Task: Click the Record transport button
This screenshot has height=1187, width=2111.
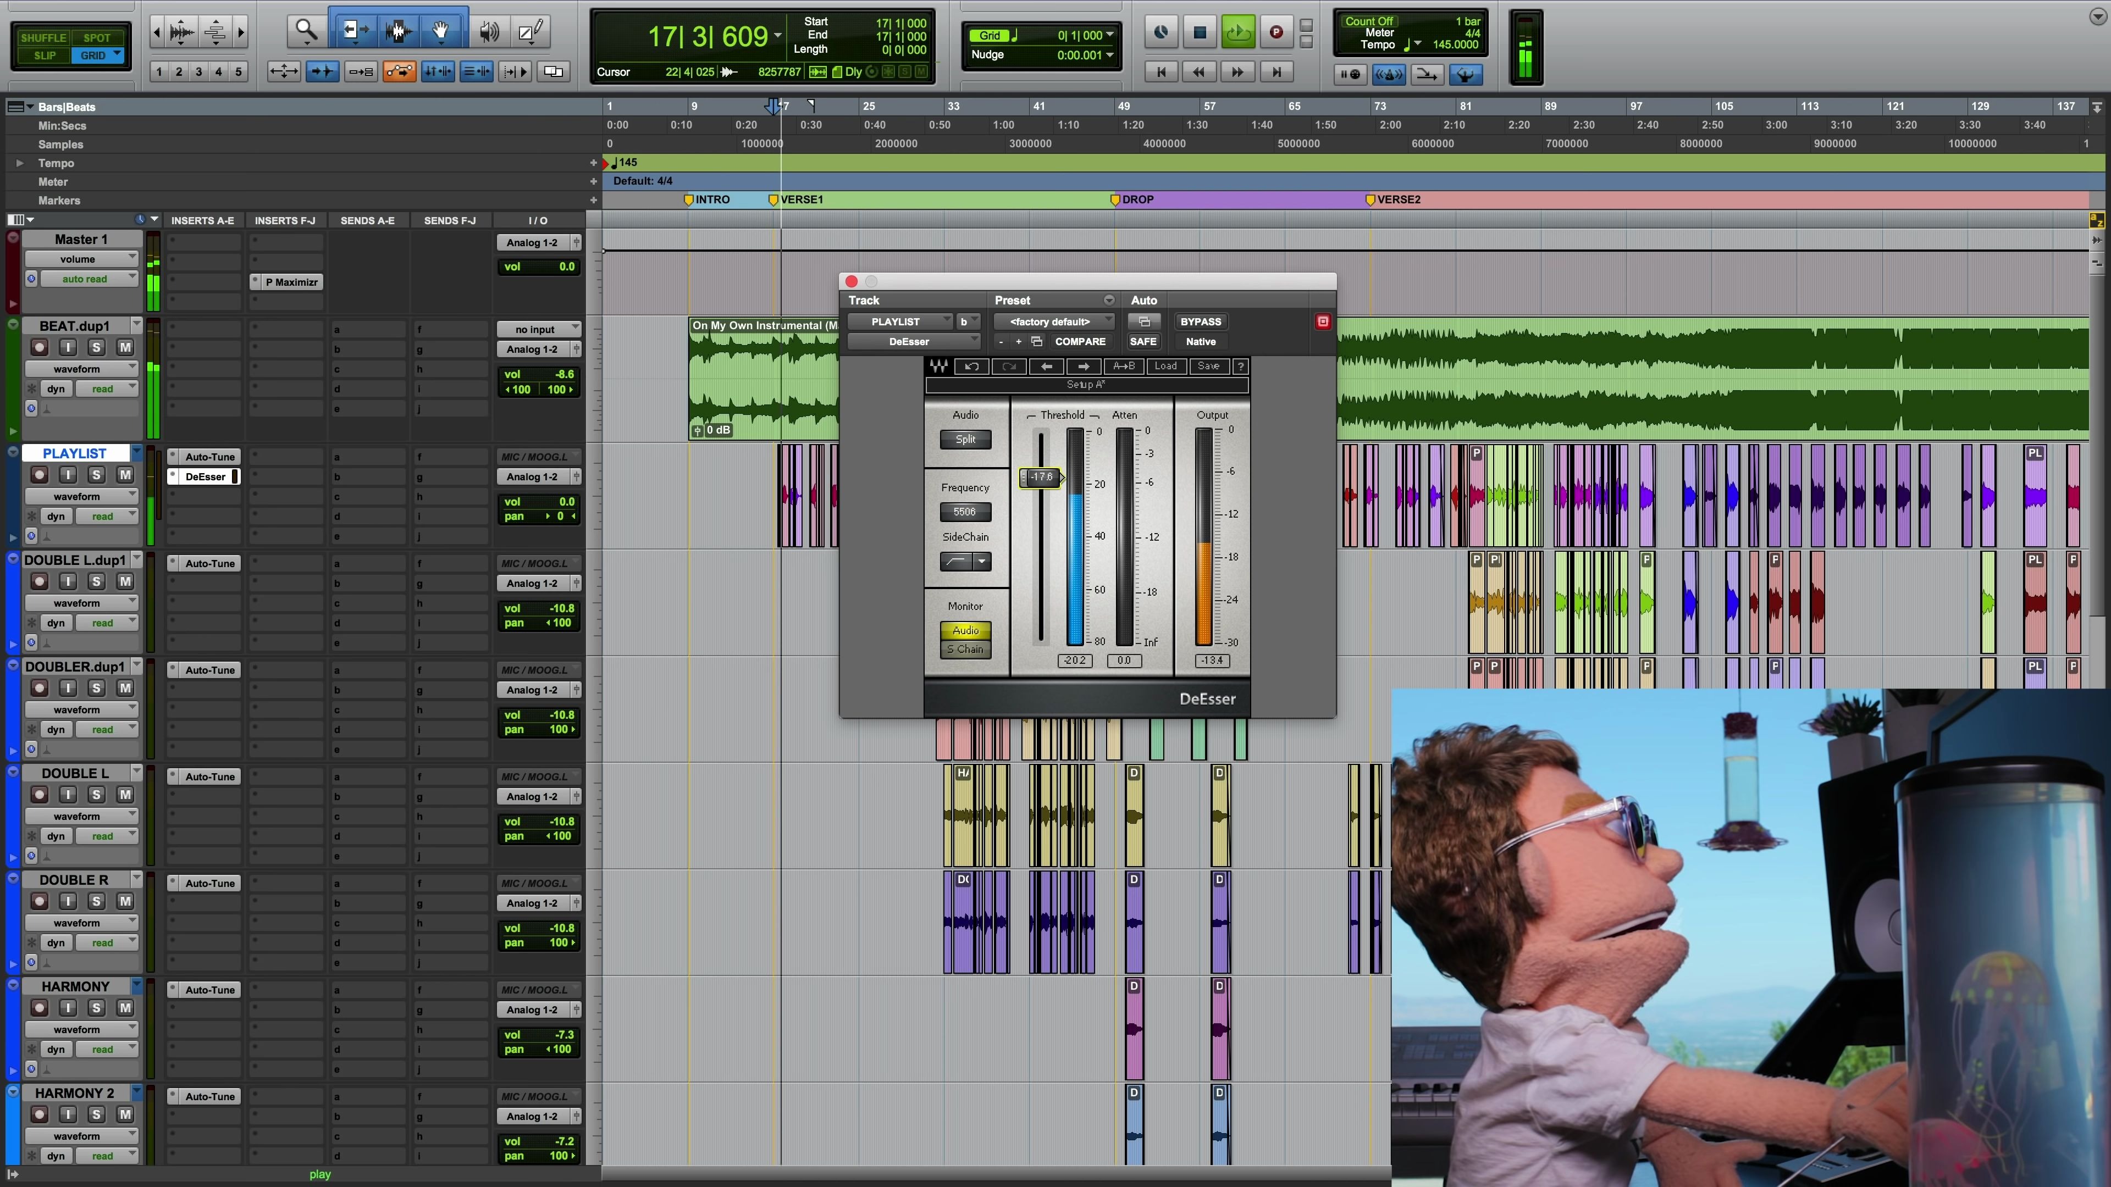Action: (x=1276, y=32)
